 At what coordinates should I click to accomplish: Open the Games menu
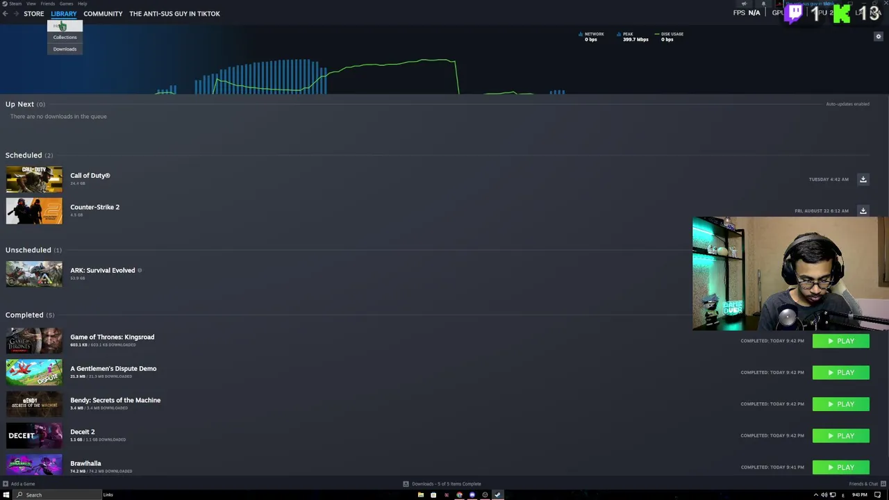pos(66,3)
